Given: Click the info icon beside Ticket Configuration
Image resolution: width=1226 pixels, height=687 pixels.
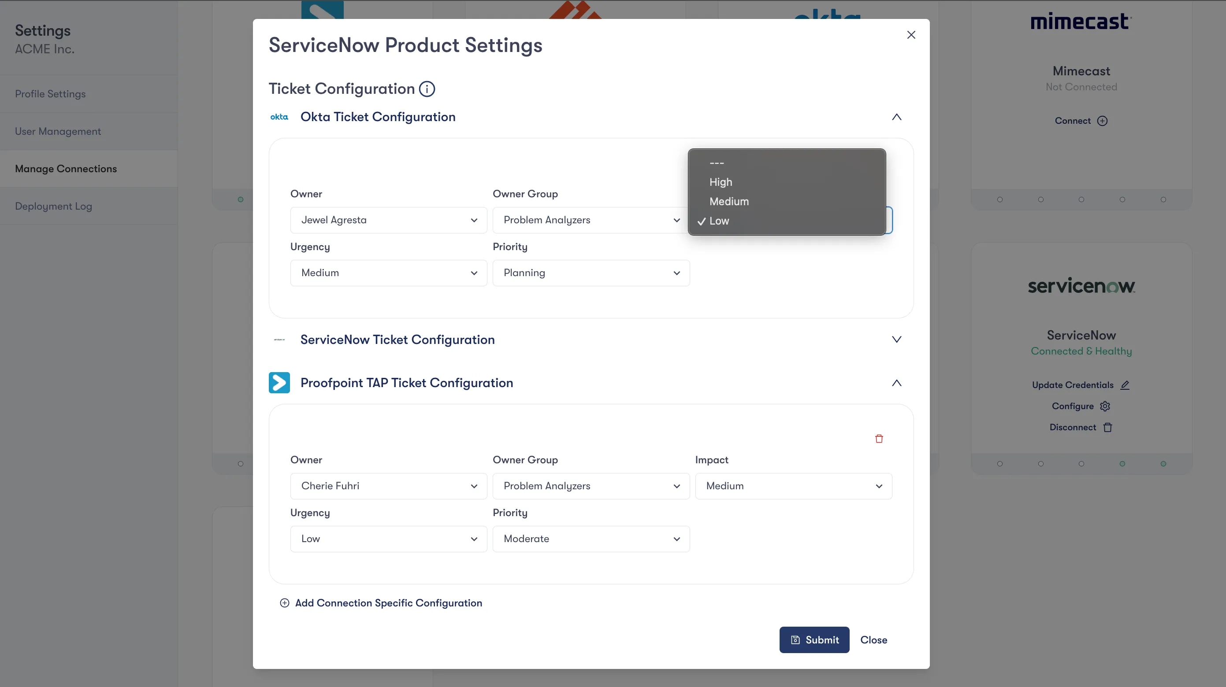Looking at the screenshot, I should [x=427, y=89].
